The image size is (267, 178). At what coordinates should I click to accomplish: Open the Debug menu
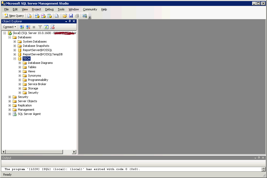pos(49,9)
